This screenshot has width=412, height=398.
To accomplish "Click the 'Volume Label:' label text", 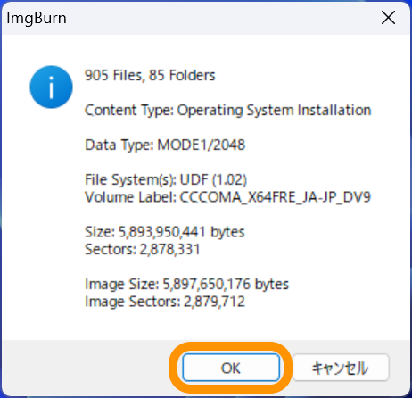I will [x=131, y=197].
